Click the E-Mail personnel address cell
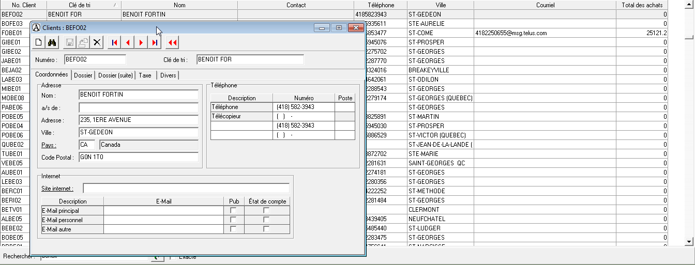The width and height of the screenshot is (695, 265). tap(163, 220)
